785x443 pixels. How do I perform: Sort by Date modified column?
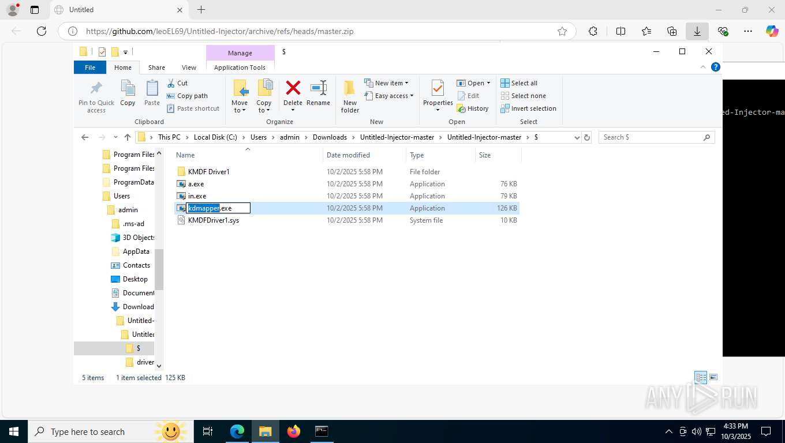point(348,155)
